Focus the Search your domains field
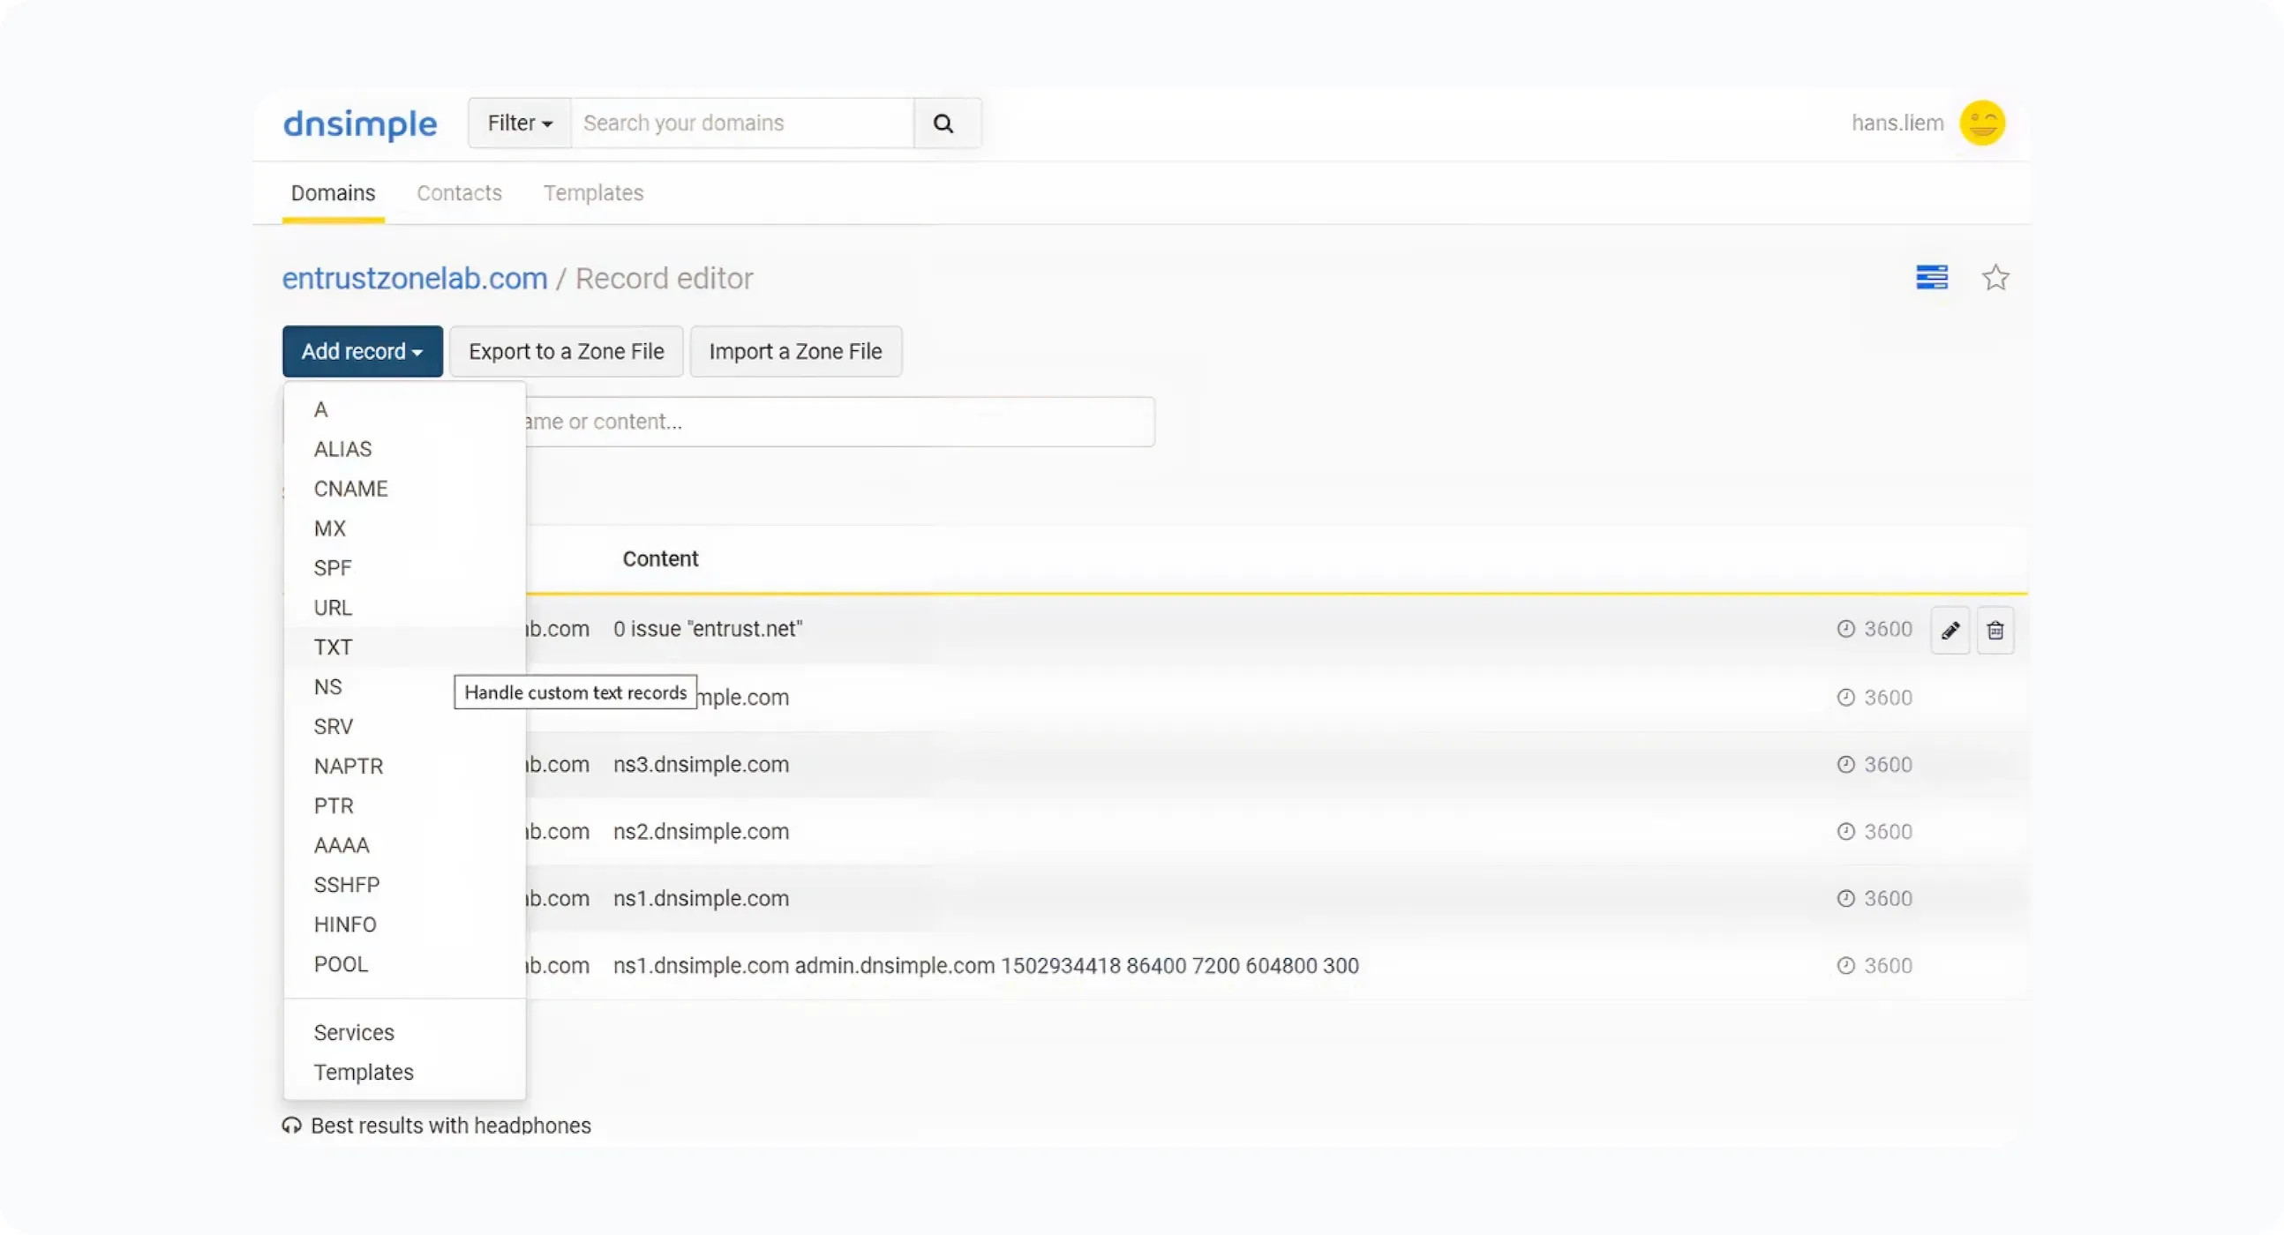Screen dimensions: 2284x1235 tap(742, 123)
